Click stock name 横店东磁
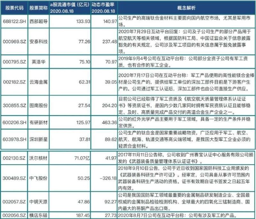The image size is (256, 219). (38, 215)
